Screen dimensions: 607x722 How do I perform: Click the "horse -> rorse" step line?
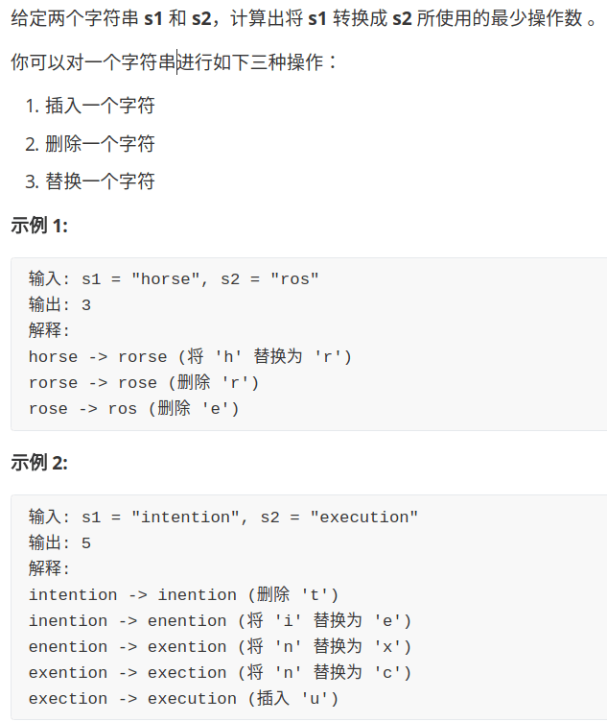click(191, 357)
